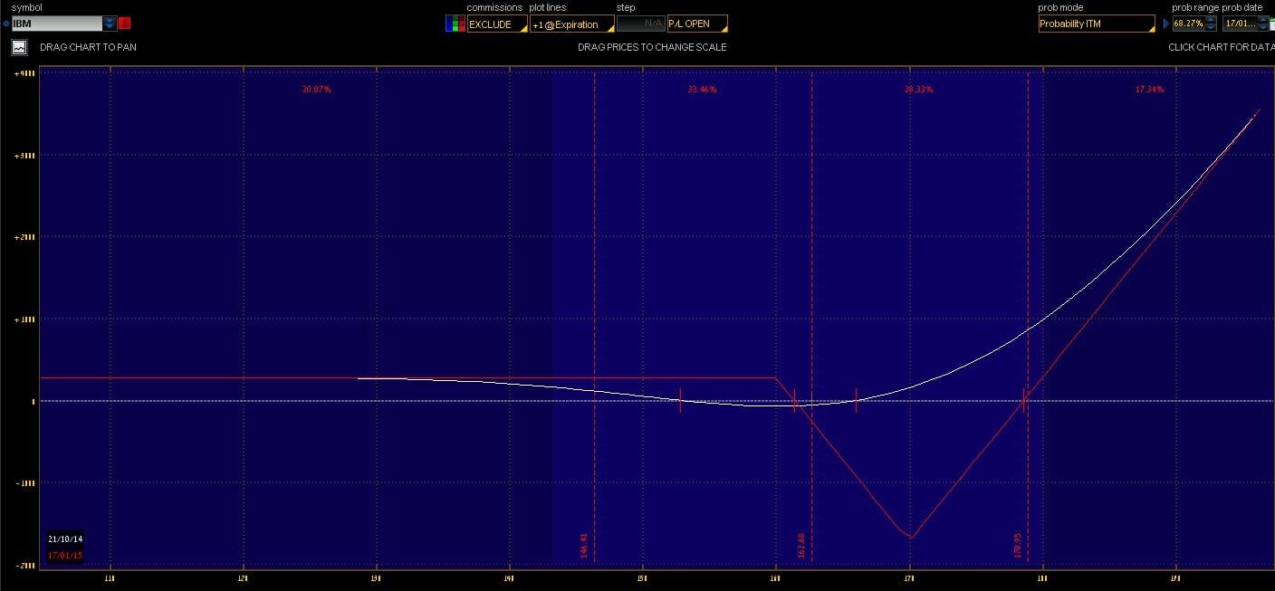
Task: Click the 28.33% probability label
Action: point(918,90)
